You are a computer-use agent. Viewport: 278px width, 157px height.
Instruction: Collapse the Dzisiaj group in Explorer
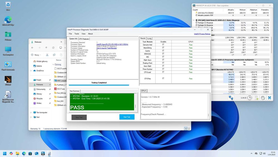(53, 64)
